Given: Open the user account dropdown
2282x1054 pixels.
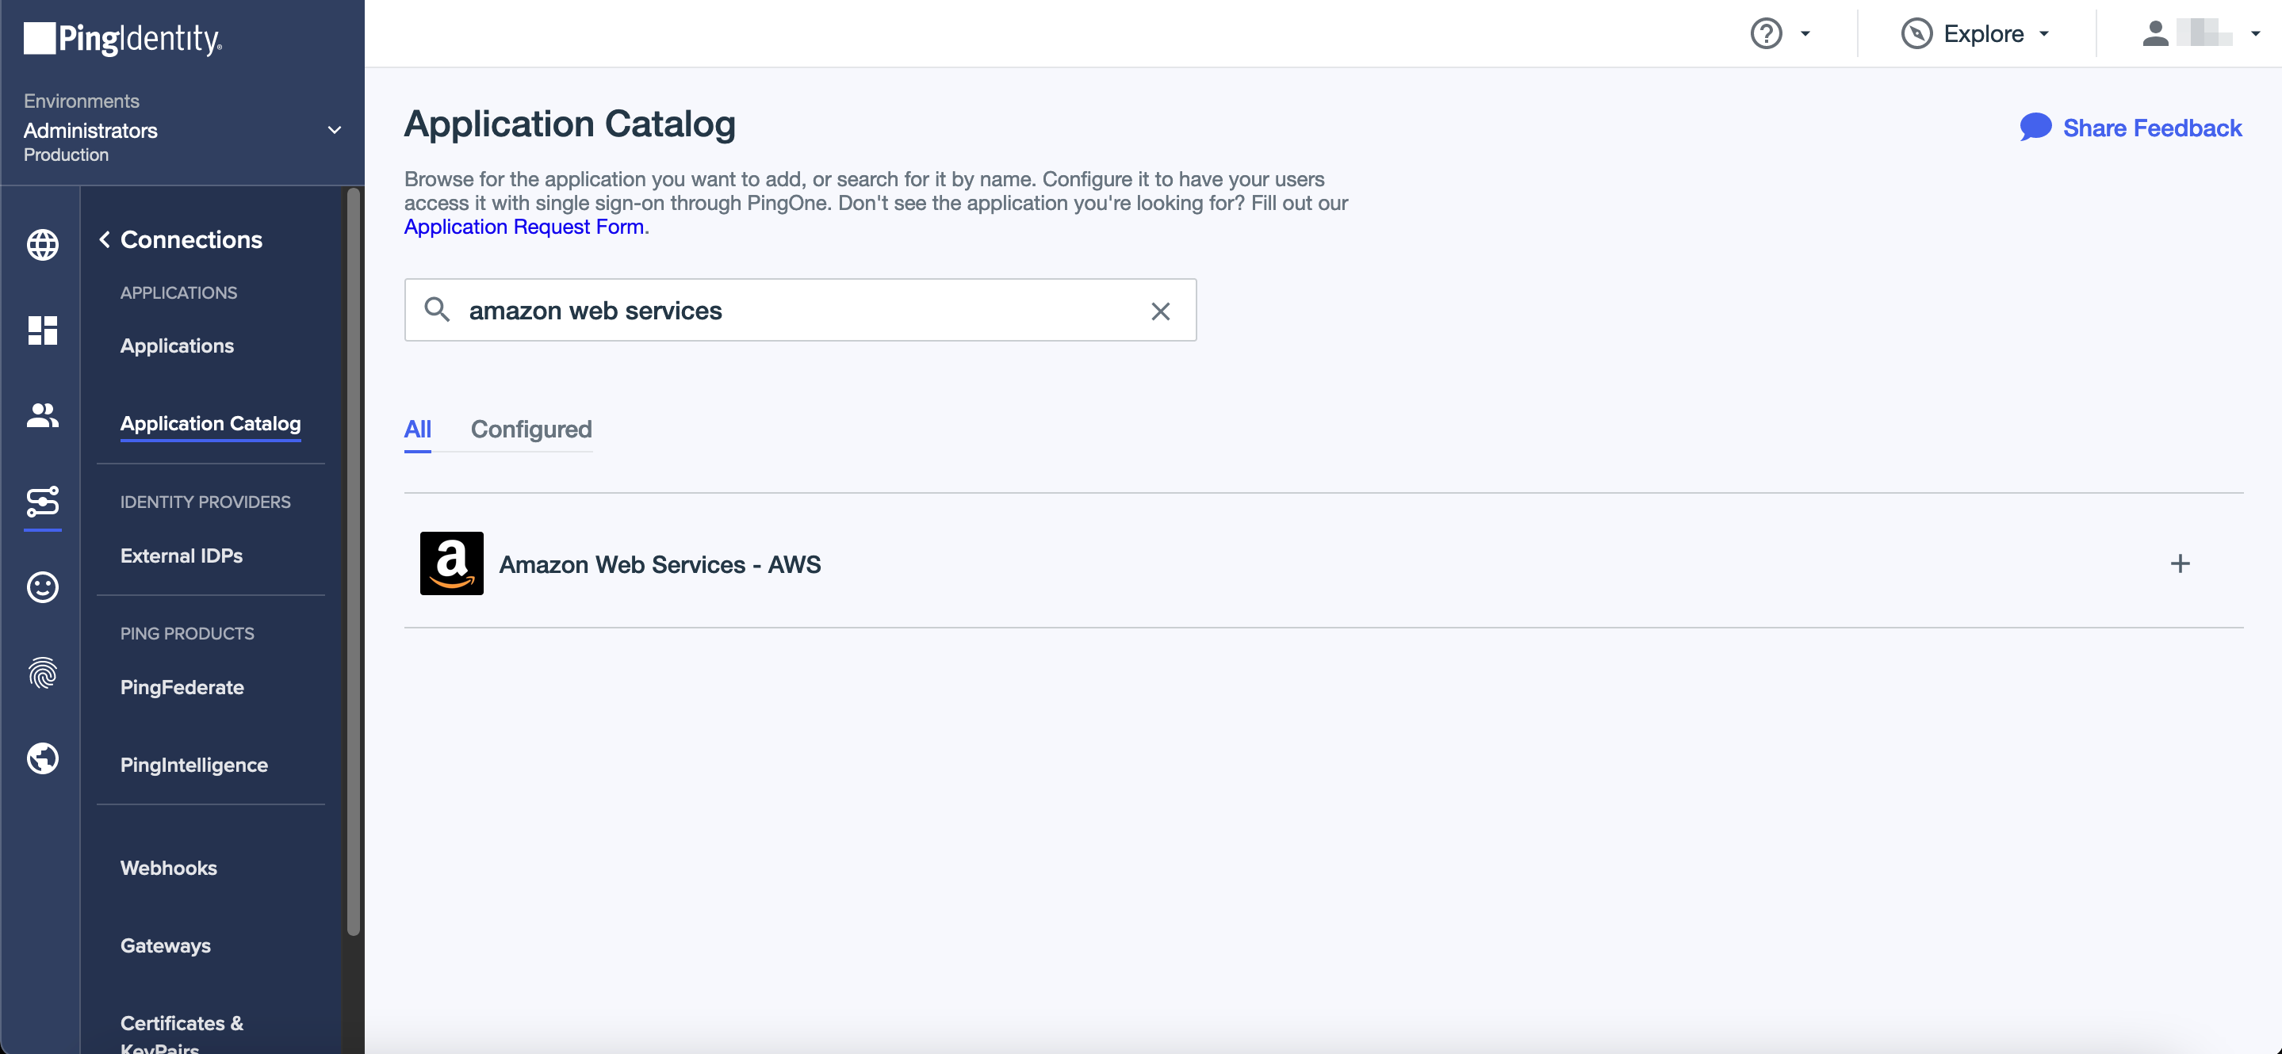Looking at the screenshot, I should pos(2199,33).
